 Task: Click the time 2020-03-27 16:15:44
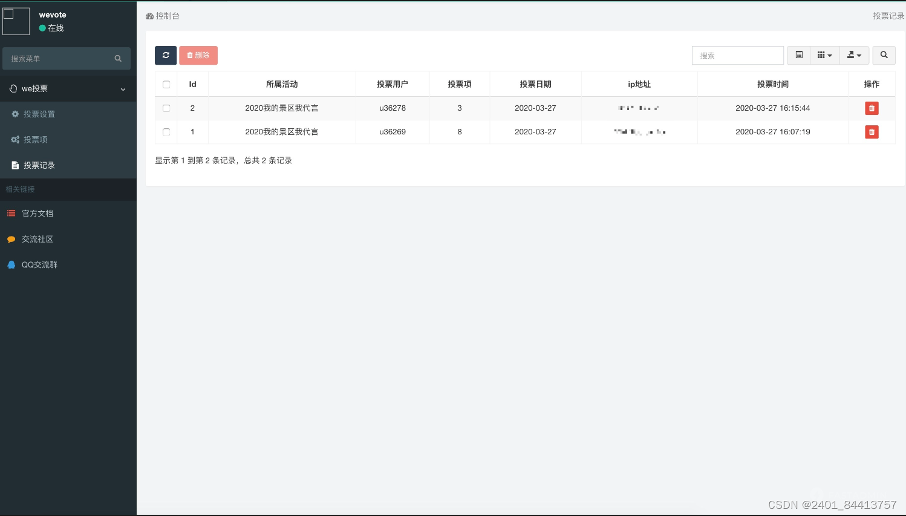[x=773, y=108]
